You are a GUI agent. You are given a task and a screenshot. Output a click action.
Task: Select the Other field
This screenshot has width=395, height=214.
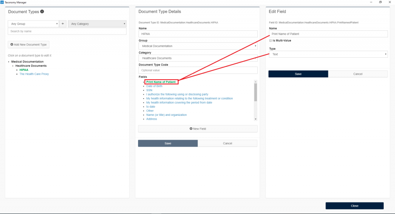coord(150,110)
